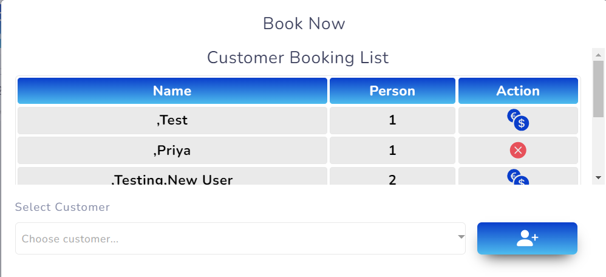Click the payment icon in the Test row

[518, 120]
